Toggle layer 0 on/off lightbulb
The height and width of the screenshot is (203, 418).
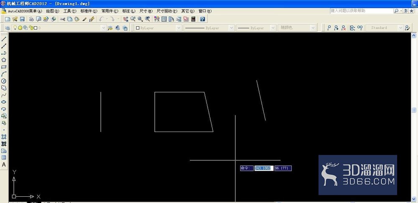(15, 28)
